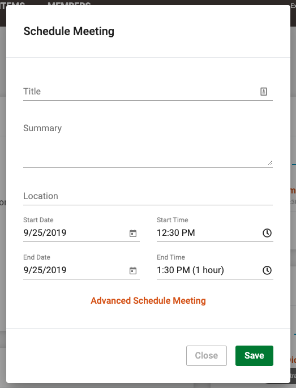Click the Summary box resize handle
This screenshot has width=296, height=388.
(x=270, y=162)
